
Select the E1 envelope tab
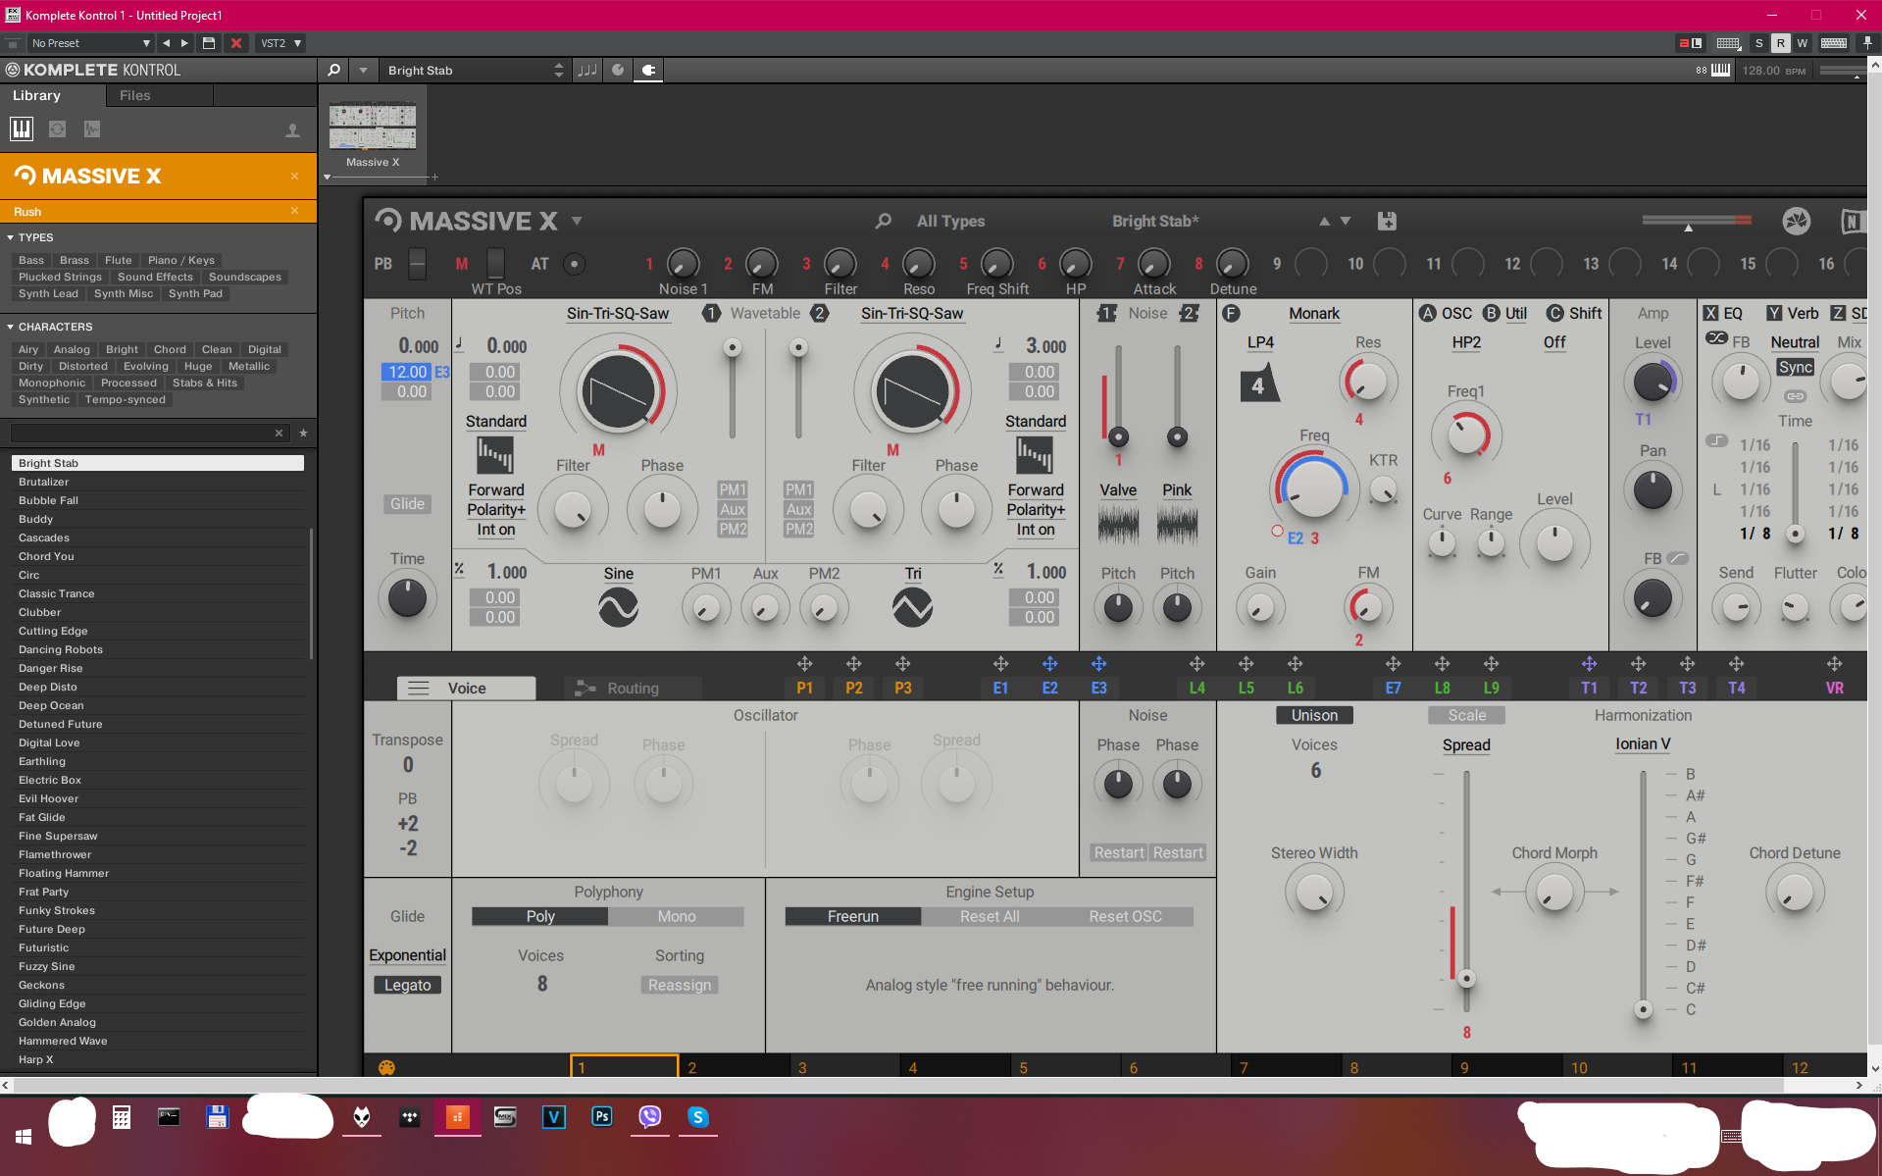click(x=1000, y=688)
